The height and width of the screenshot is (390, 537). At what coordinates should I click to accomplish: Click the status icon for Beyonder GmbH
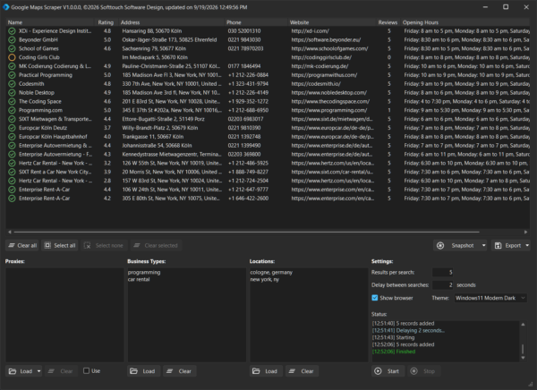click(12, 39)
